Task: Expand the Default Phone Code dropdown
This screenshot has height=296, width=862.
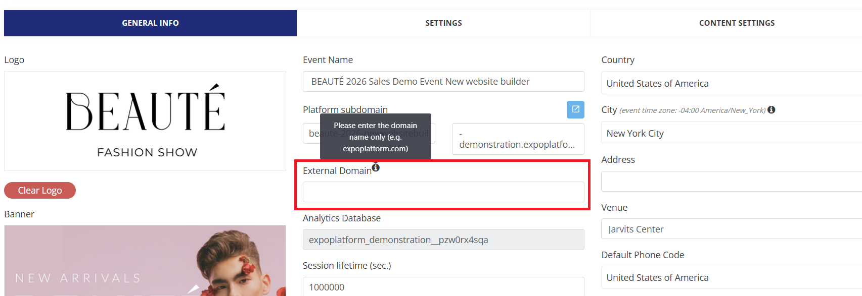Action: tap(731, 278)
